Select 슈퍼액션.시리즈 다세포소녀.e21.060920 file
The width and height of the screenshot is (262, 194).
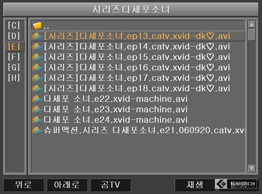click(138, 130)
